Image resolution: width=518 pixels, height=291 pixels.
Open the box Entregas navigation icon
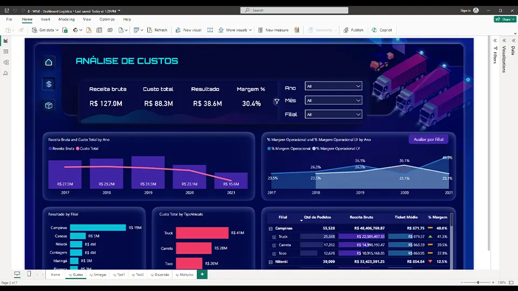49,106
